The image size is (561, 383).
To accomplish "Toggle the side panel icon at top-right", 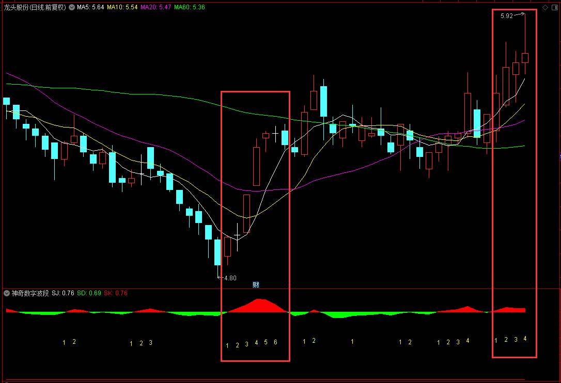I will [555, 8].
